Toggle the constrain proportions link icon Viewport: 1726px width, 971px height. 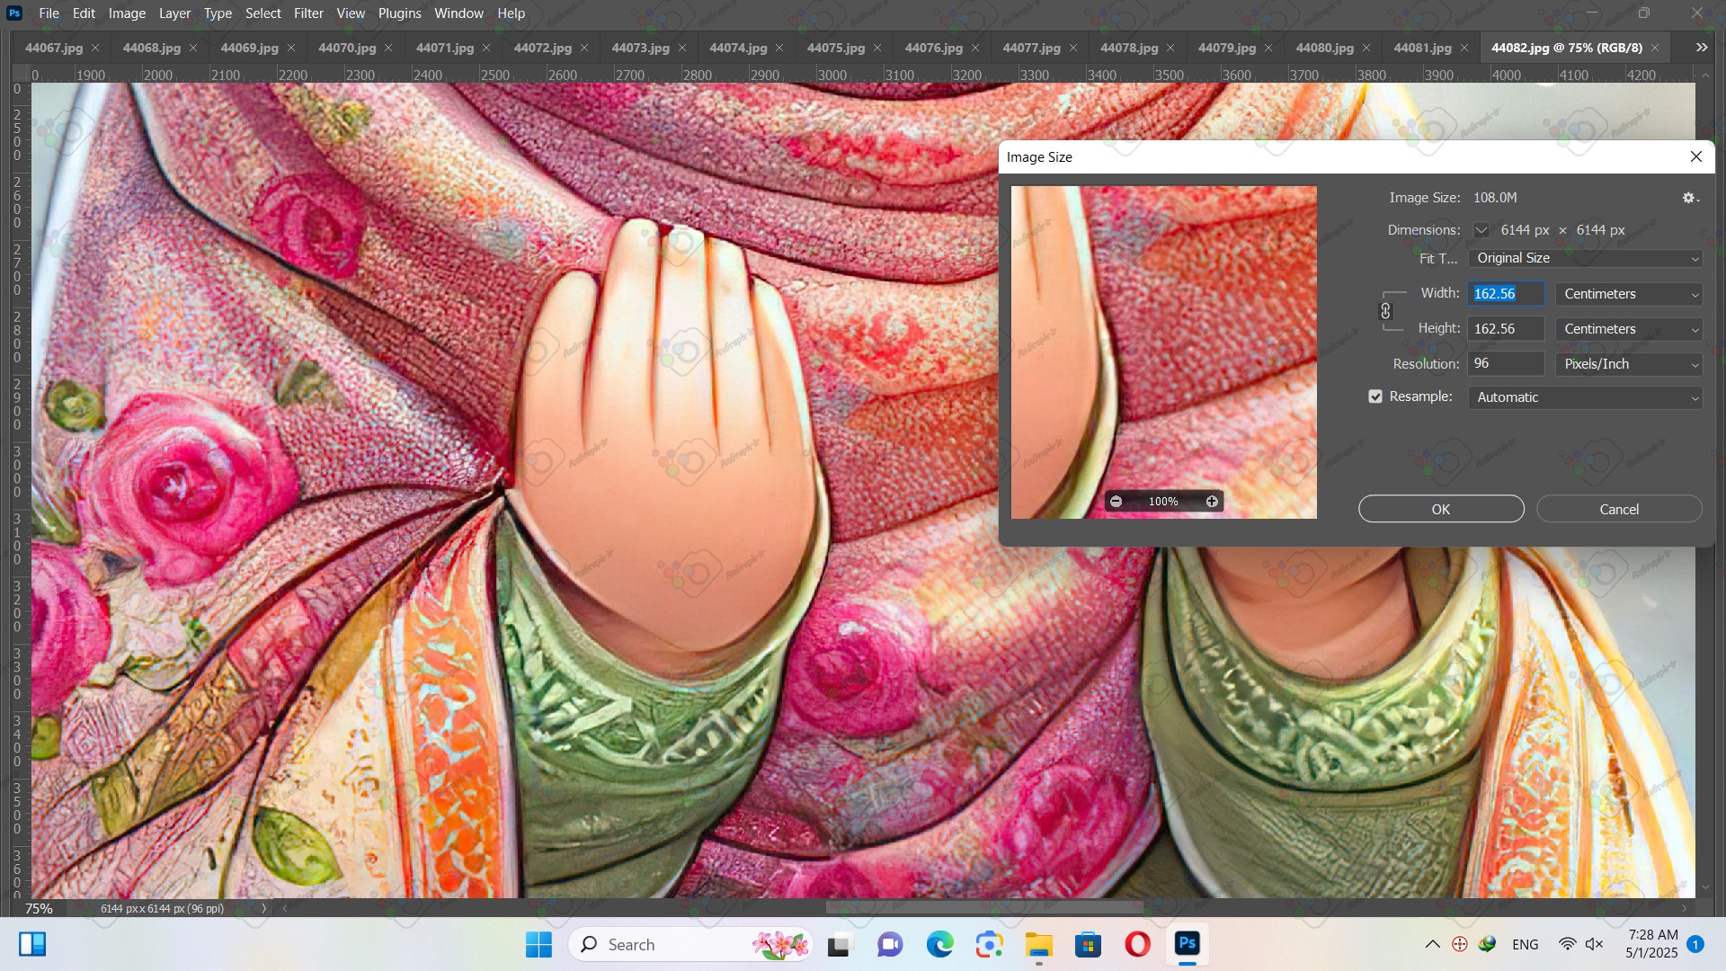(x=1385, y=311)
